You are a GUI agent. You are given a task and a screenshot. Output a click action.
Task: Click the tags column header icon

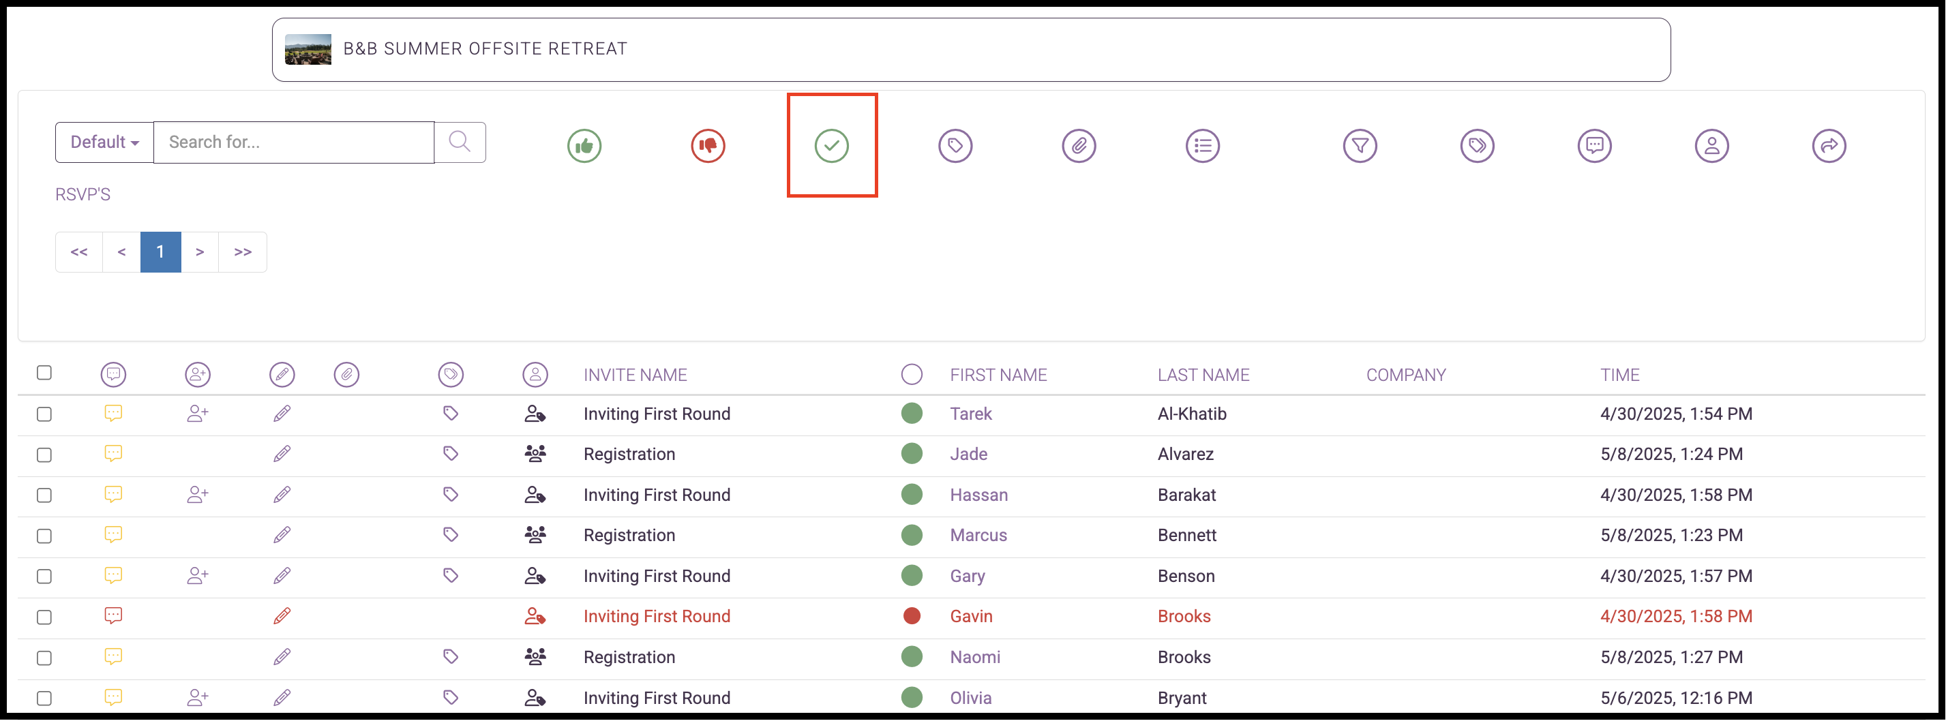click(x=450, y=374)
